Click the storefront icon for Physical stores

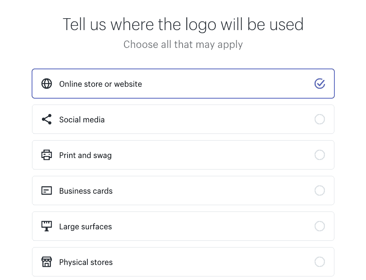[47, 262]
